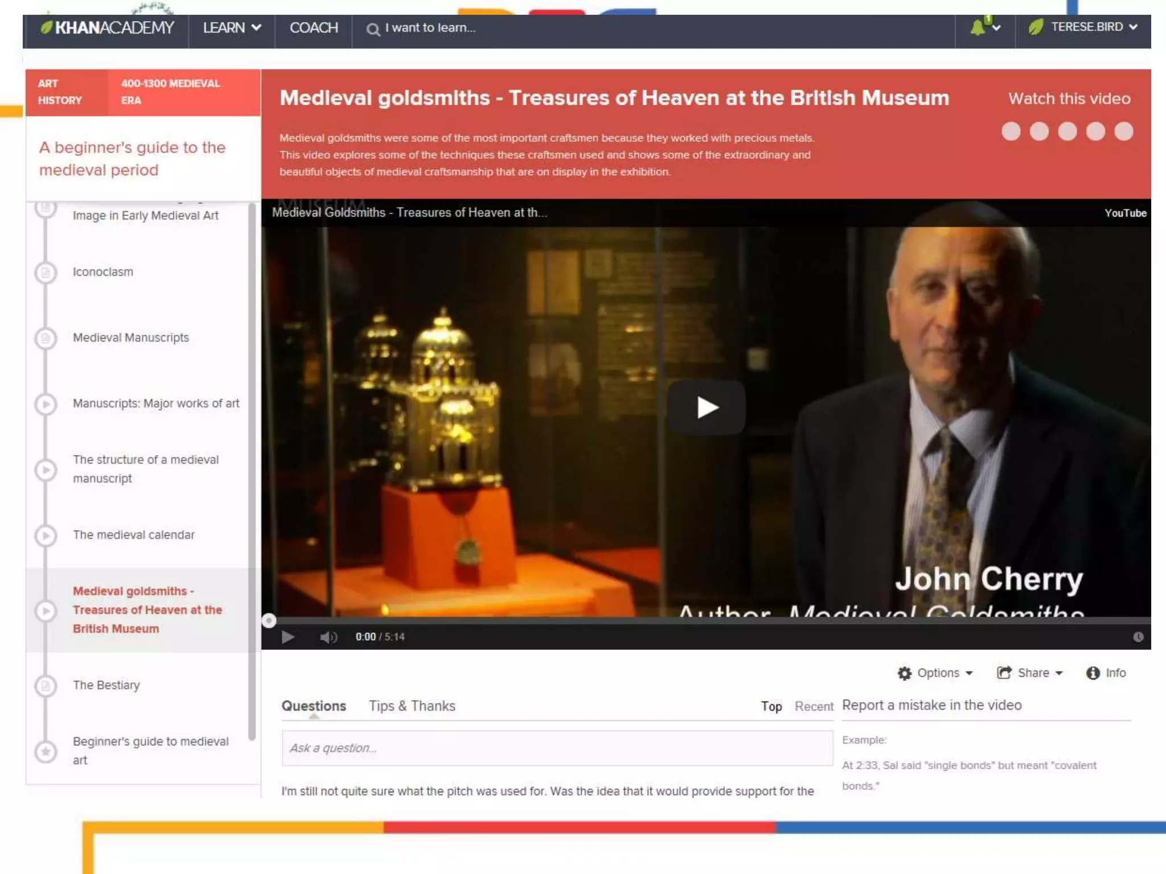Image resolution: width=1166 pixels, height=874 pixels.
Task: Click the Watch later clock icon
Action: point(1138,637)
